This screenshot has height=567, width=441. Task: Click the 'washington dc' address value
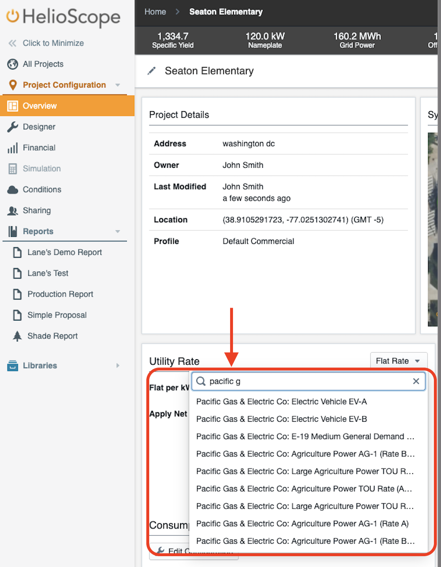[249, 144]
